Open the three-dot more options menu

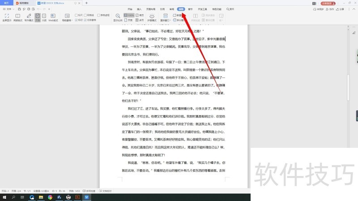point(349,9)
